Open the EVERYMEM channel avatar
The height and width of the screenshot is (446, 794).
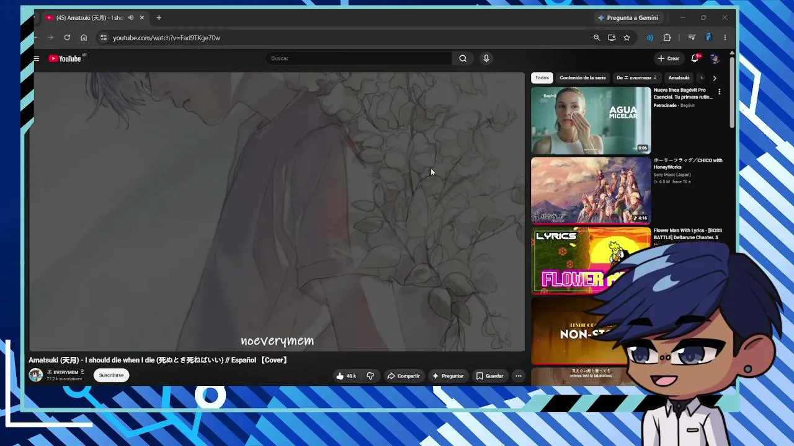[36, 375]
